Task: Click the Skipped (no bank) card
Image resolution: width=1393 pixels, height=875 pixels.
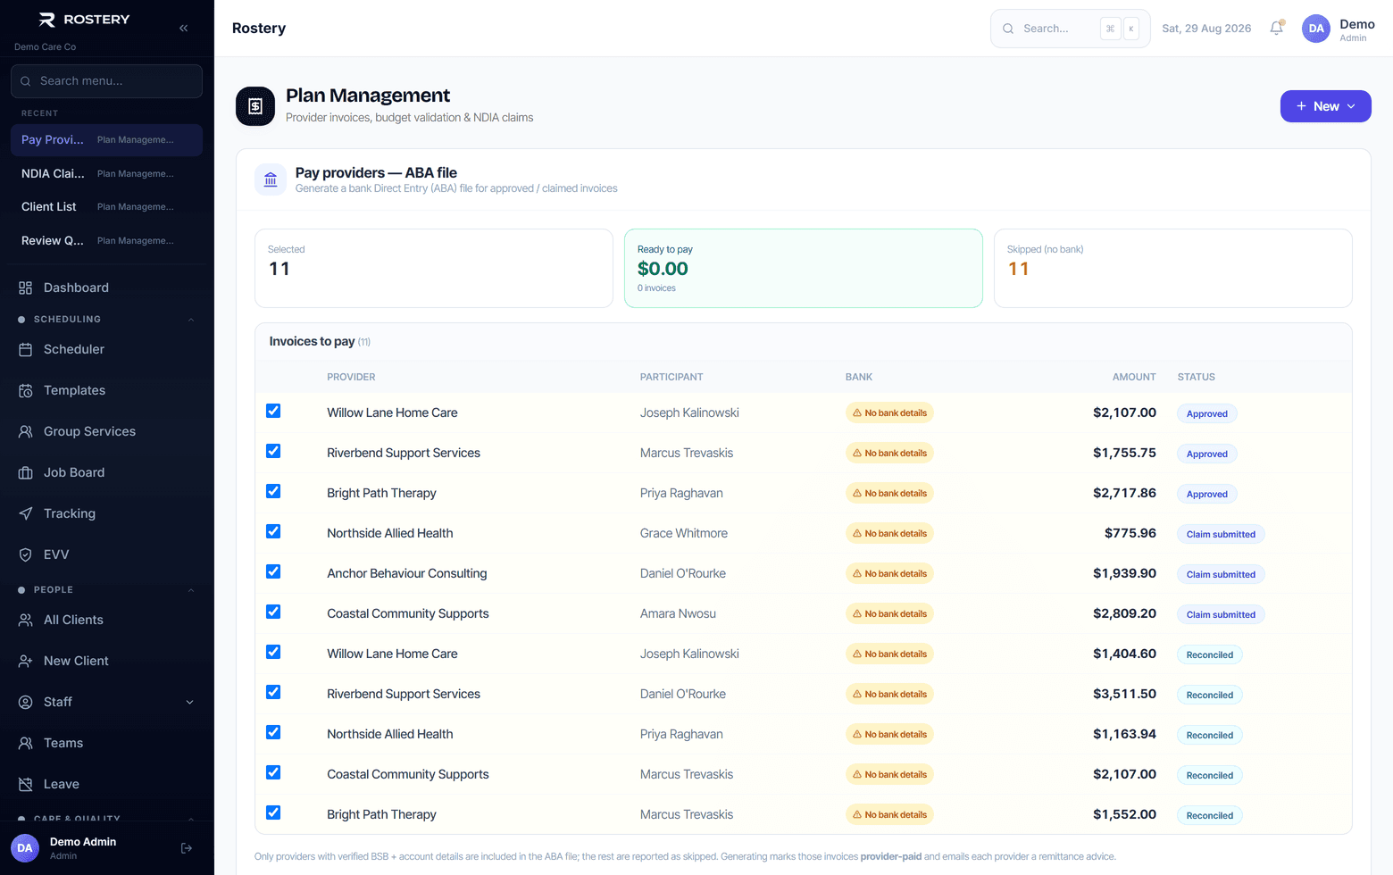Action: pyautogui.click(x=1173, y=269)
